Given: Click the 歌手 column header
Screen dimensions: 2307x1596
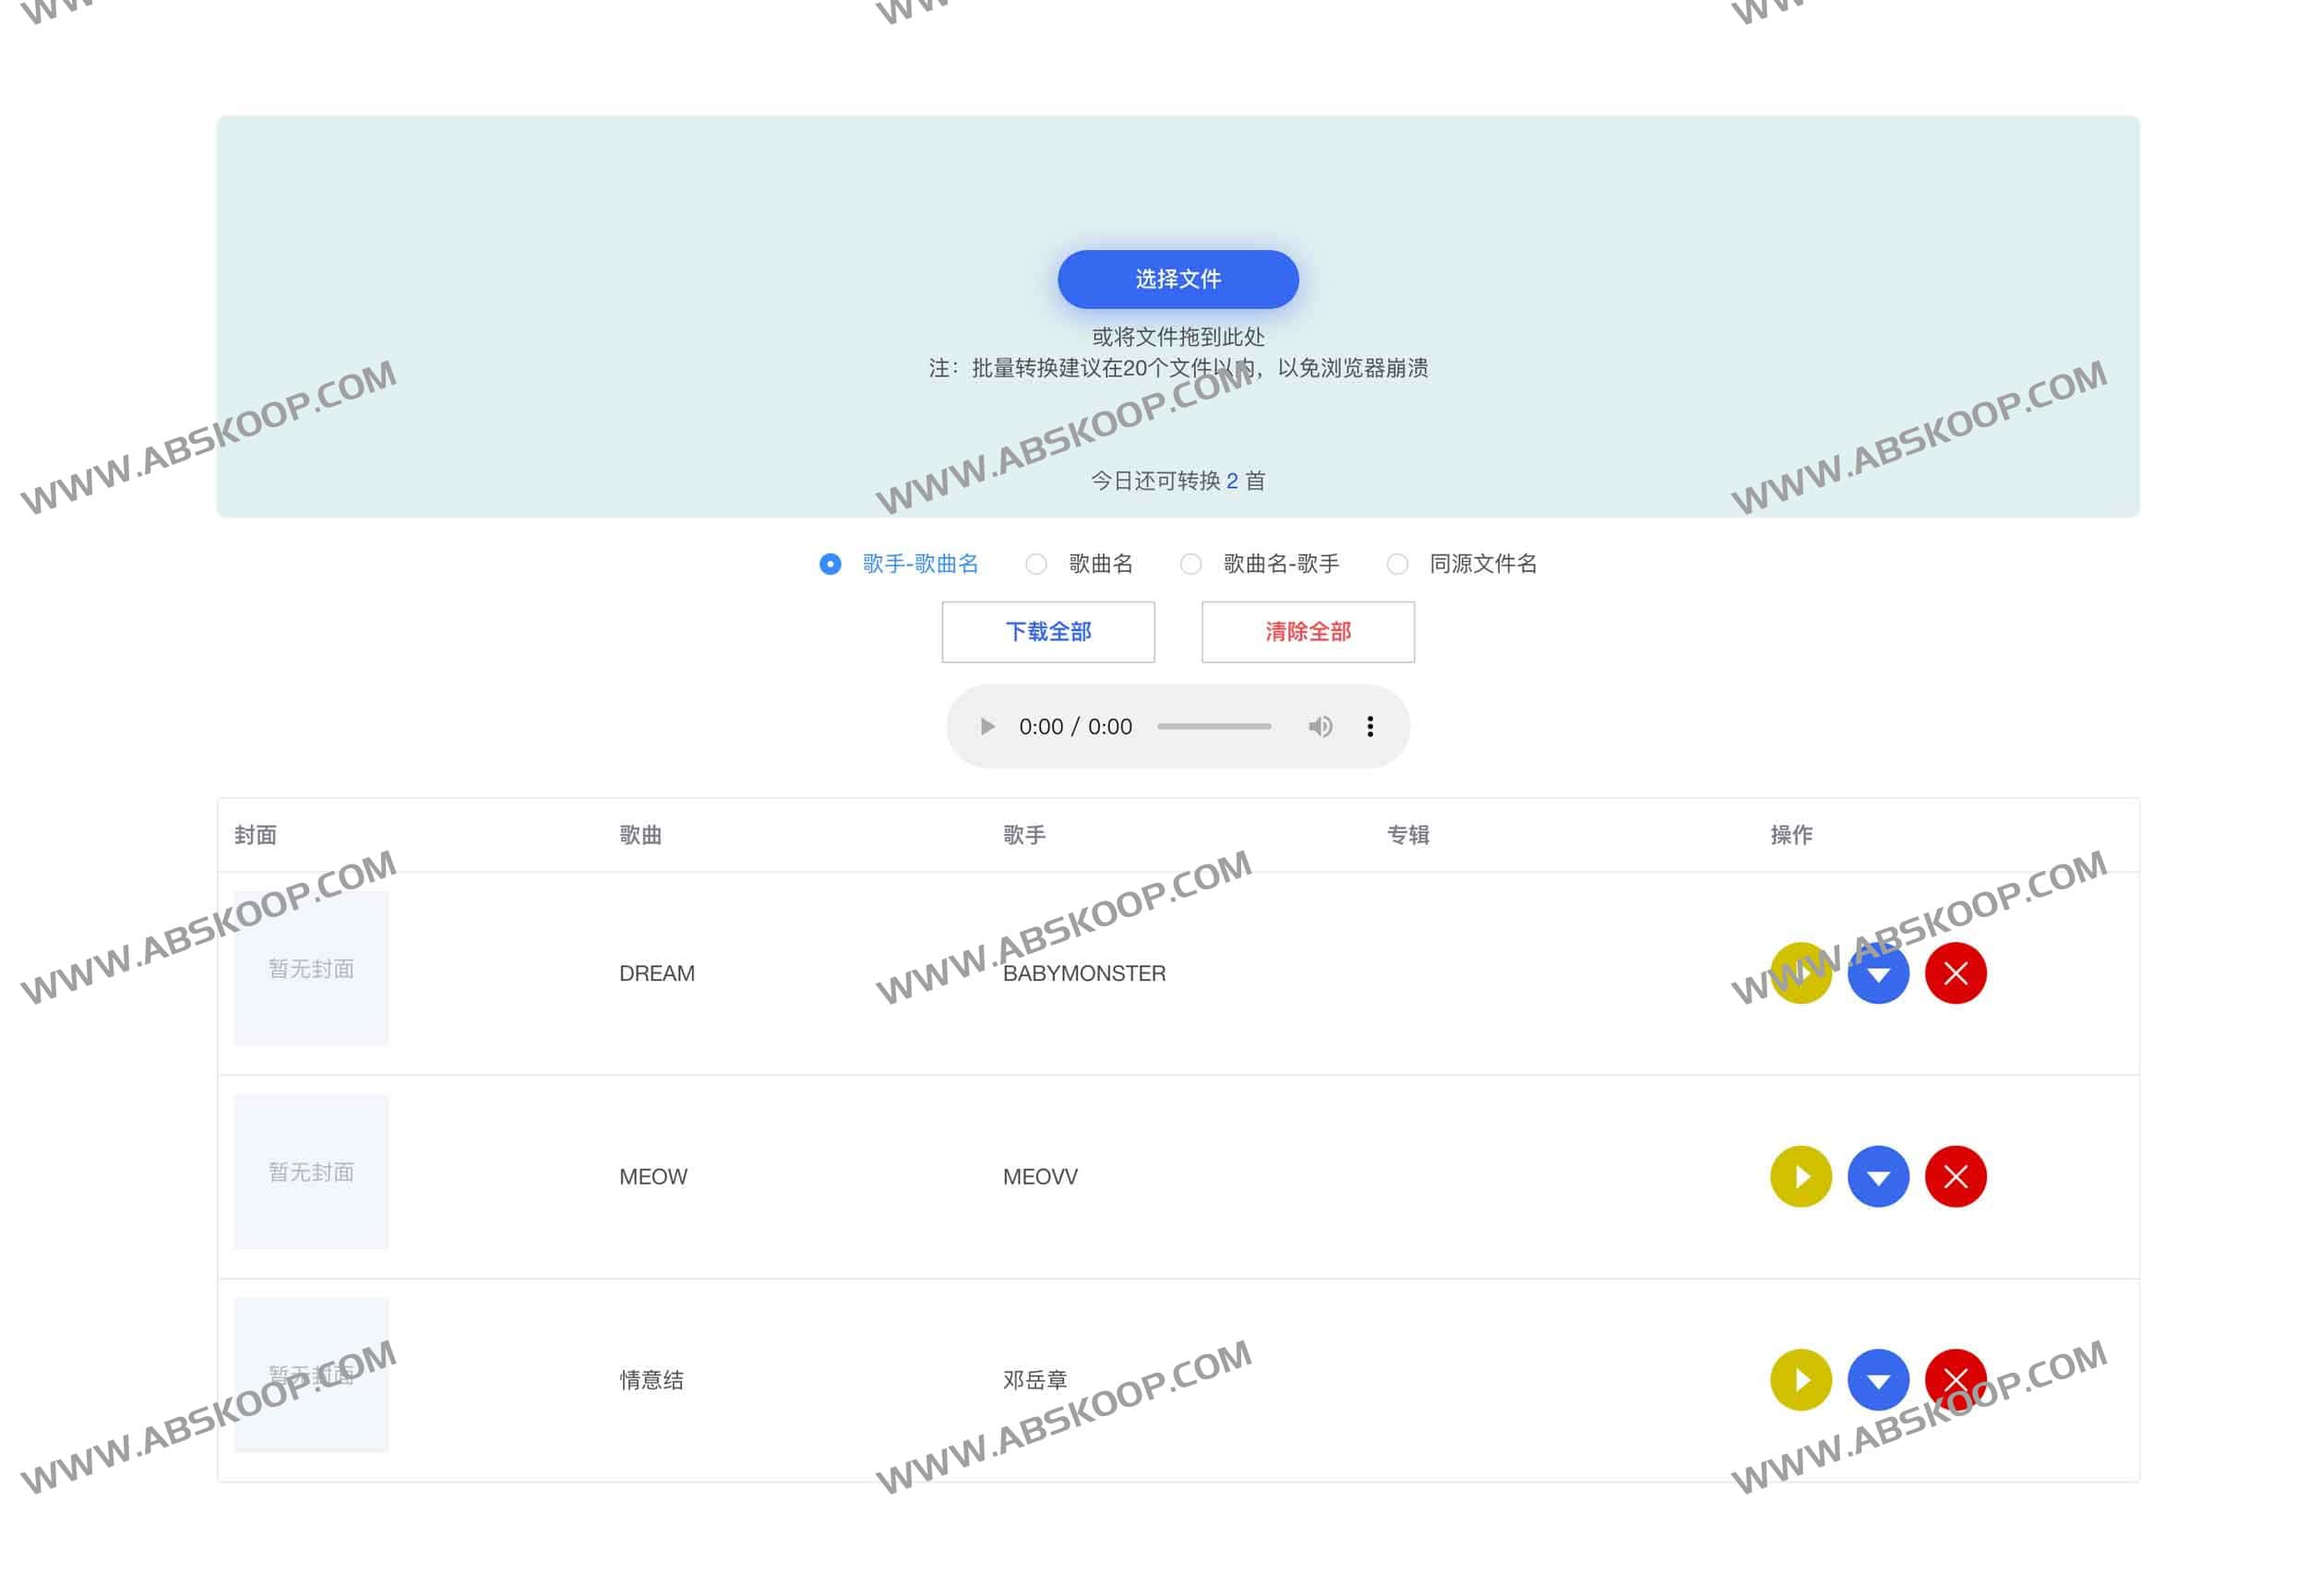Looking at the screenshot, I should pyautogui.click(x=1023, y=834).
